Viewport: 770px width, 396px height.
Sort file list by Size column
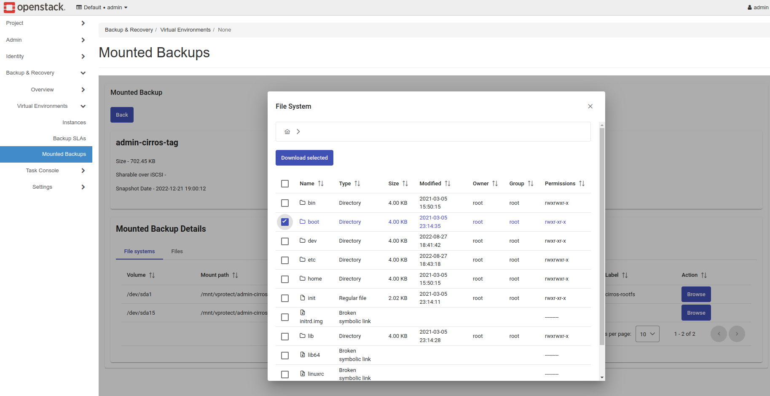pos(405,184)
